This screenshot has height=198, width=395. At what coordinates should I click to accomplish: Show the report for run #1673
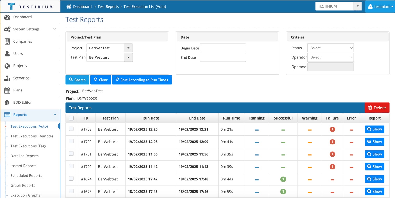point(374,192)
